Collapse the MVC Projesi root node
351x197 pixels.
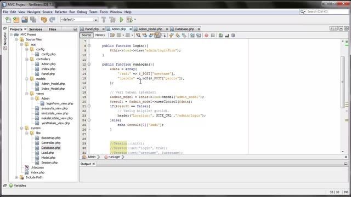pos(11,34)
